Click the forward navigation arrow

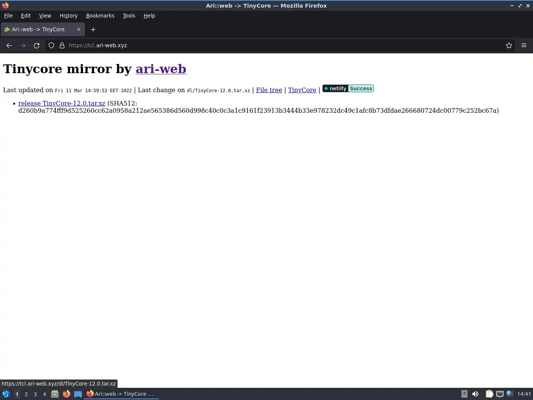(x=23, y=45)
